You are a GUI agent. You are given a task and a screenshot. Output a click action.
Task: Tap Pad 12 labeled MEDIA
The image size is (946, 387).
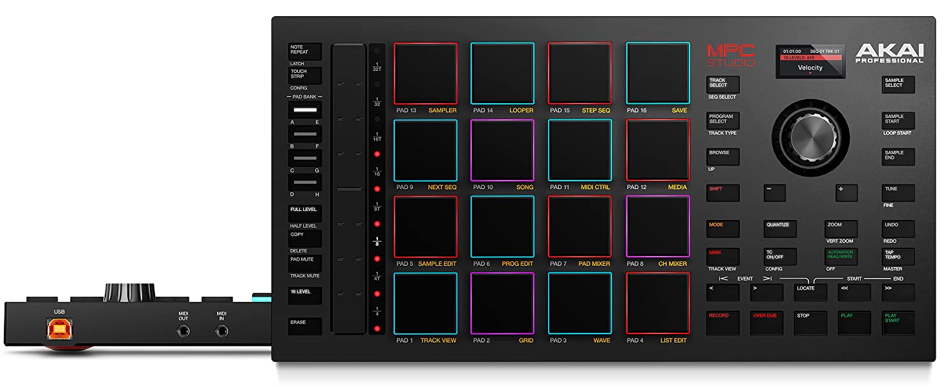coord(658,150)
